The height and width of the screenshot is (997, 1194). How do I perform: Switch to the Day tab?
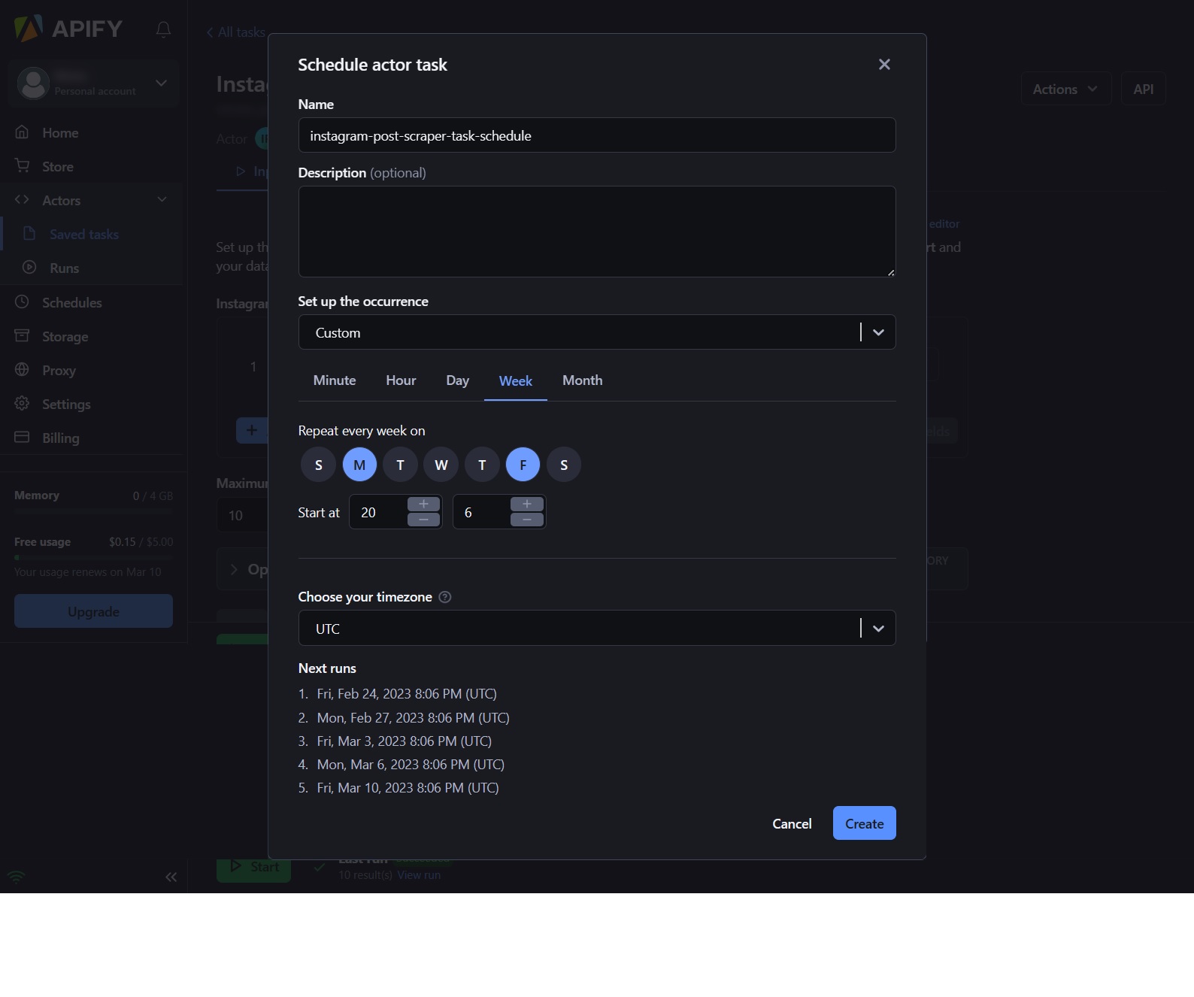click(x=457, y=380)
